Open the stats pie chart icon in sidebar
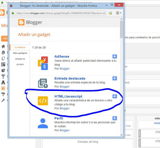The width and height of the screenshot is (160, 148). [x=3, y=70]
